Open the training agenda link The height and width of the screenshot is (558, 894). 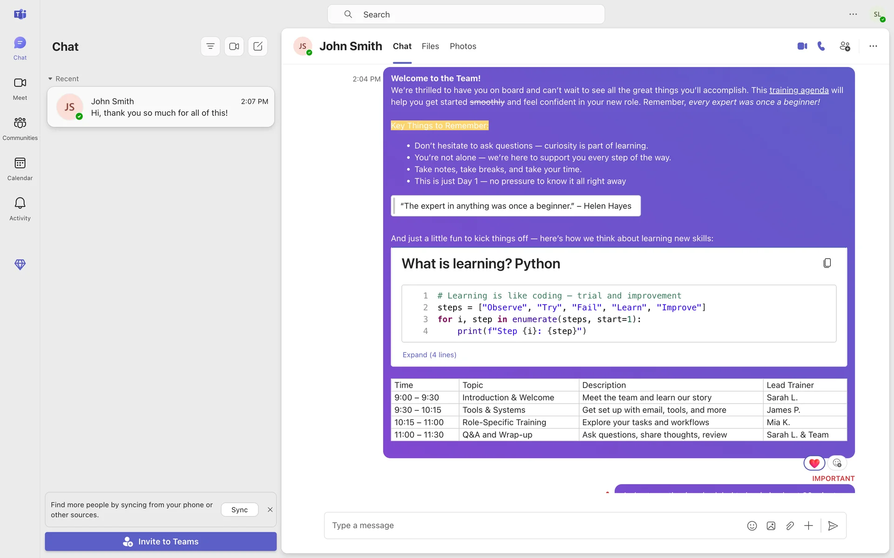pos(799,90)
